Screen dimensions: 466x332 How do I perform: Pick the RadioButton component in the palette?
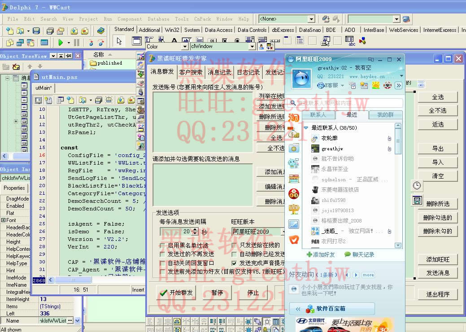[x=237, y=40]
